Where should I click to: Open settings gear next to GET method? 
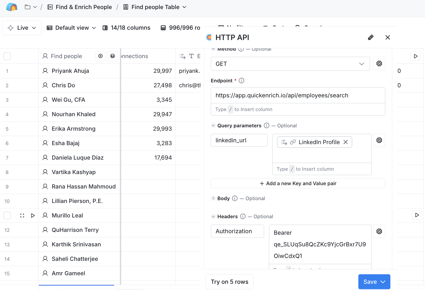pos(379,64)
